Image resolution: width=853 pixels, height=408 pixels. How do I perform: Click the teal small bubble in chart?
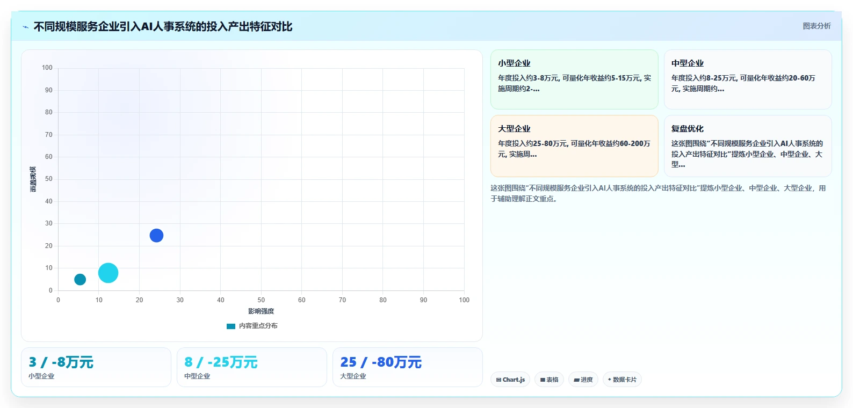[x=80, y=279]
